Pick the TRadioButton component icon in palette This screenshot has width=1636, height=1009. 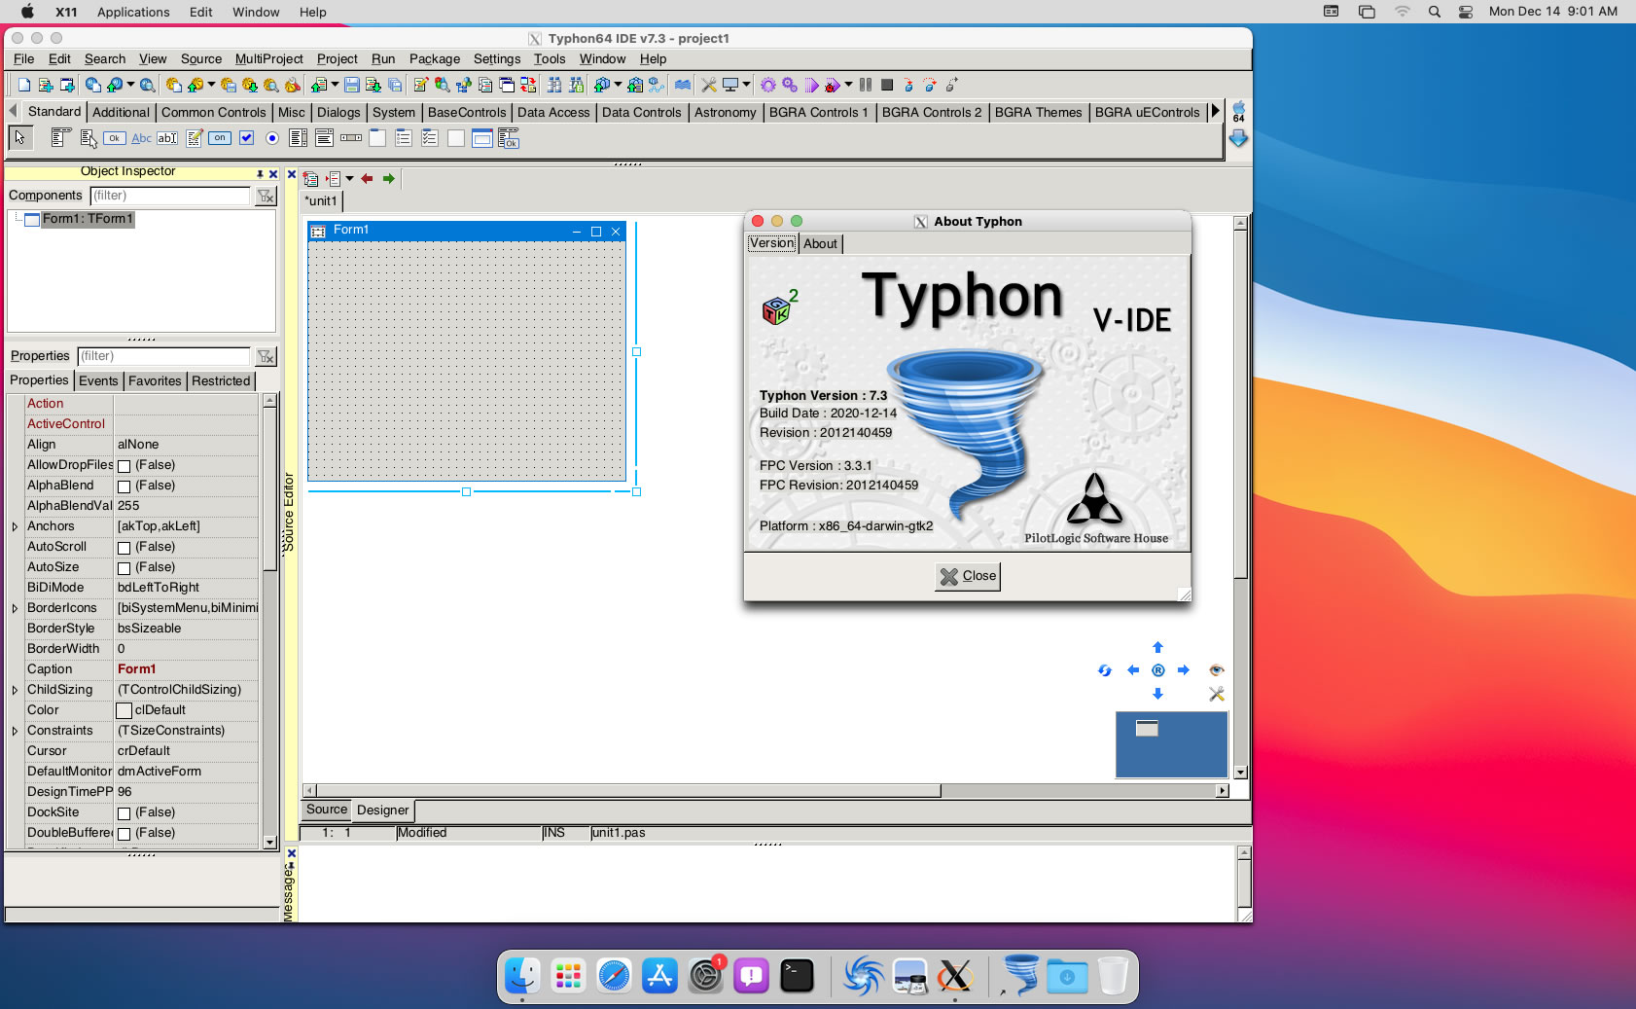coord(272,138)
